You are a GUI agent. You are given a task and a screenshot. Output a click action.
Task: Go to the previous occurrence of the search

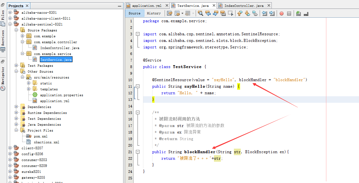[x=208, y=13]
